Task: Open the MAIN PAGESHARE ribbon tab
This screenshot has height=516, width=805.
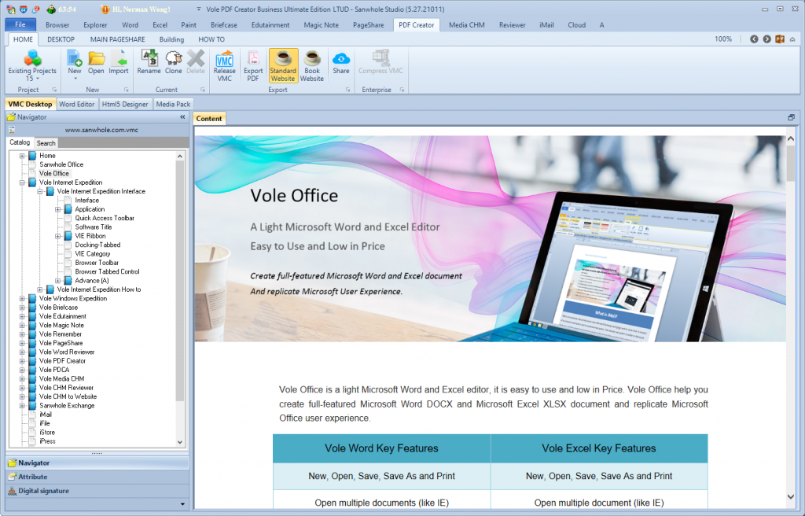Action: click(x=118, y=39)
